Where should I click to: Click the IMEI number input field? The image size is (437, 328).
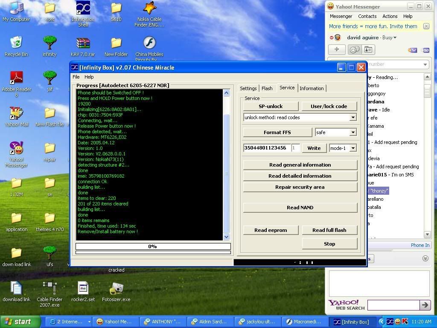267,148
